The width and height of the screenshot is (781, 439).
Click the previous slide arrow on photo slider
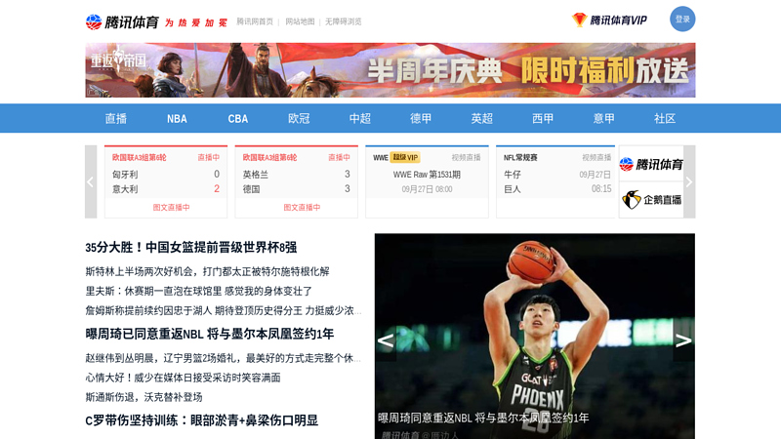point(386,340)
